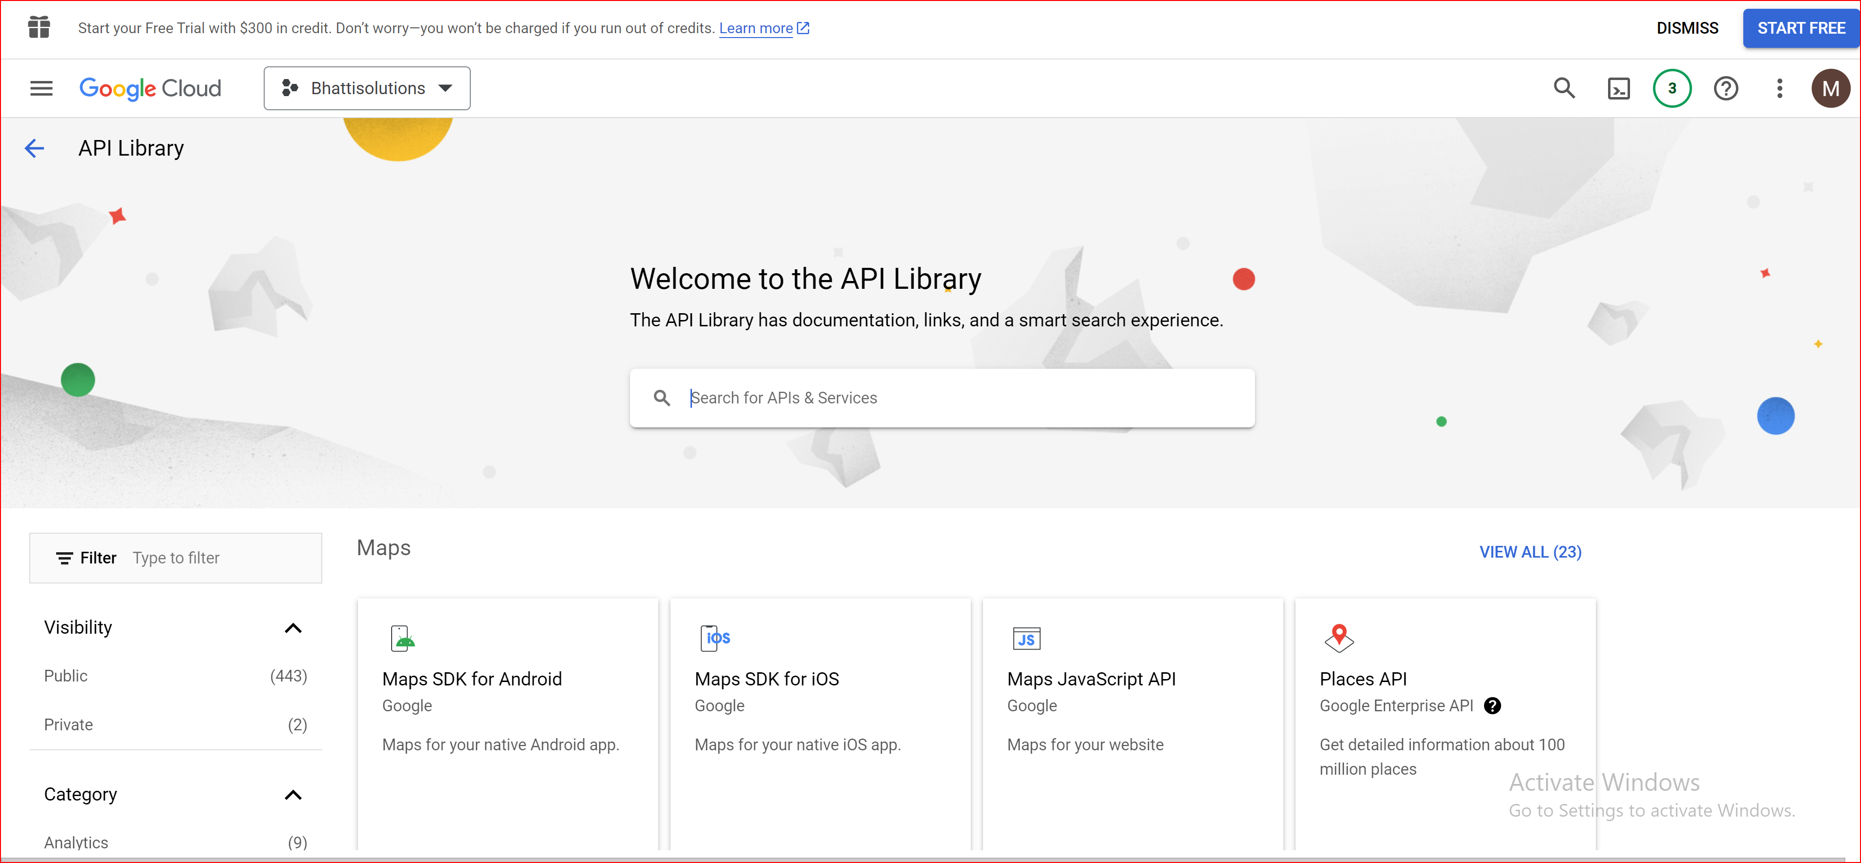Focus the Search for APIs & Services field
1861x863 pixels.
click(942, 398)
